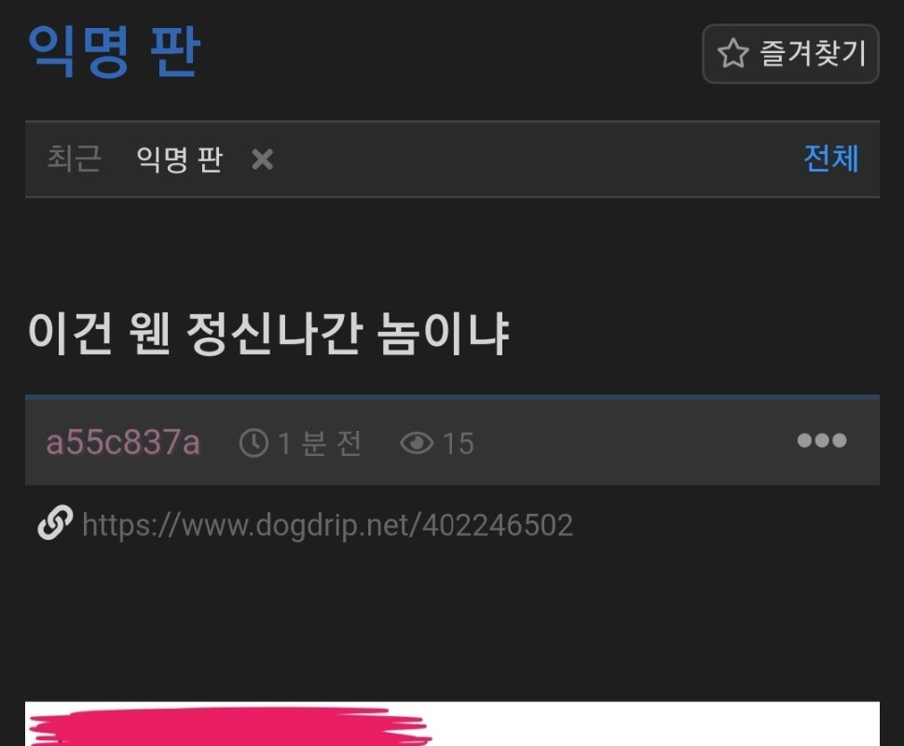
Task: Click the pink scribbled-out image area
Action: coord(229,727)
